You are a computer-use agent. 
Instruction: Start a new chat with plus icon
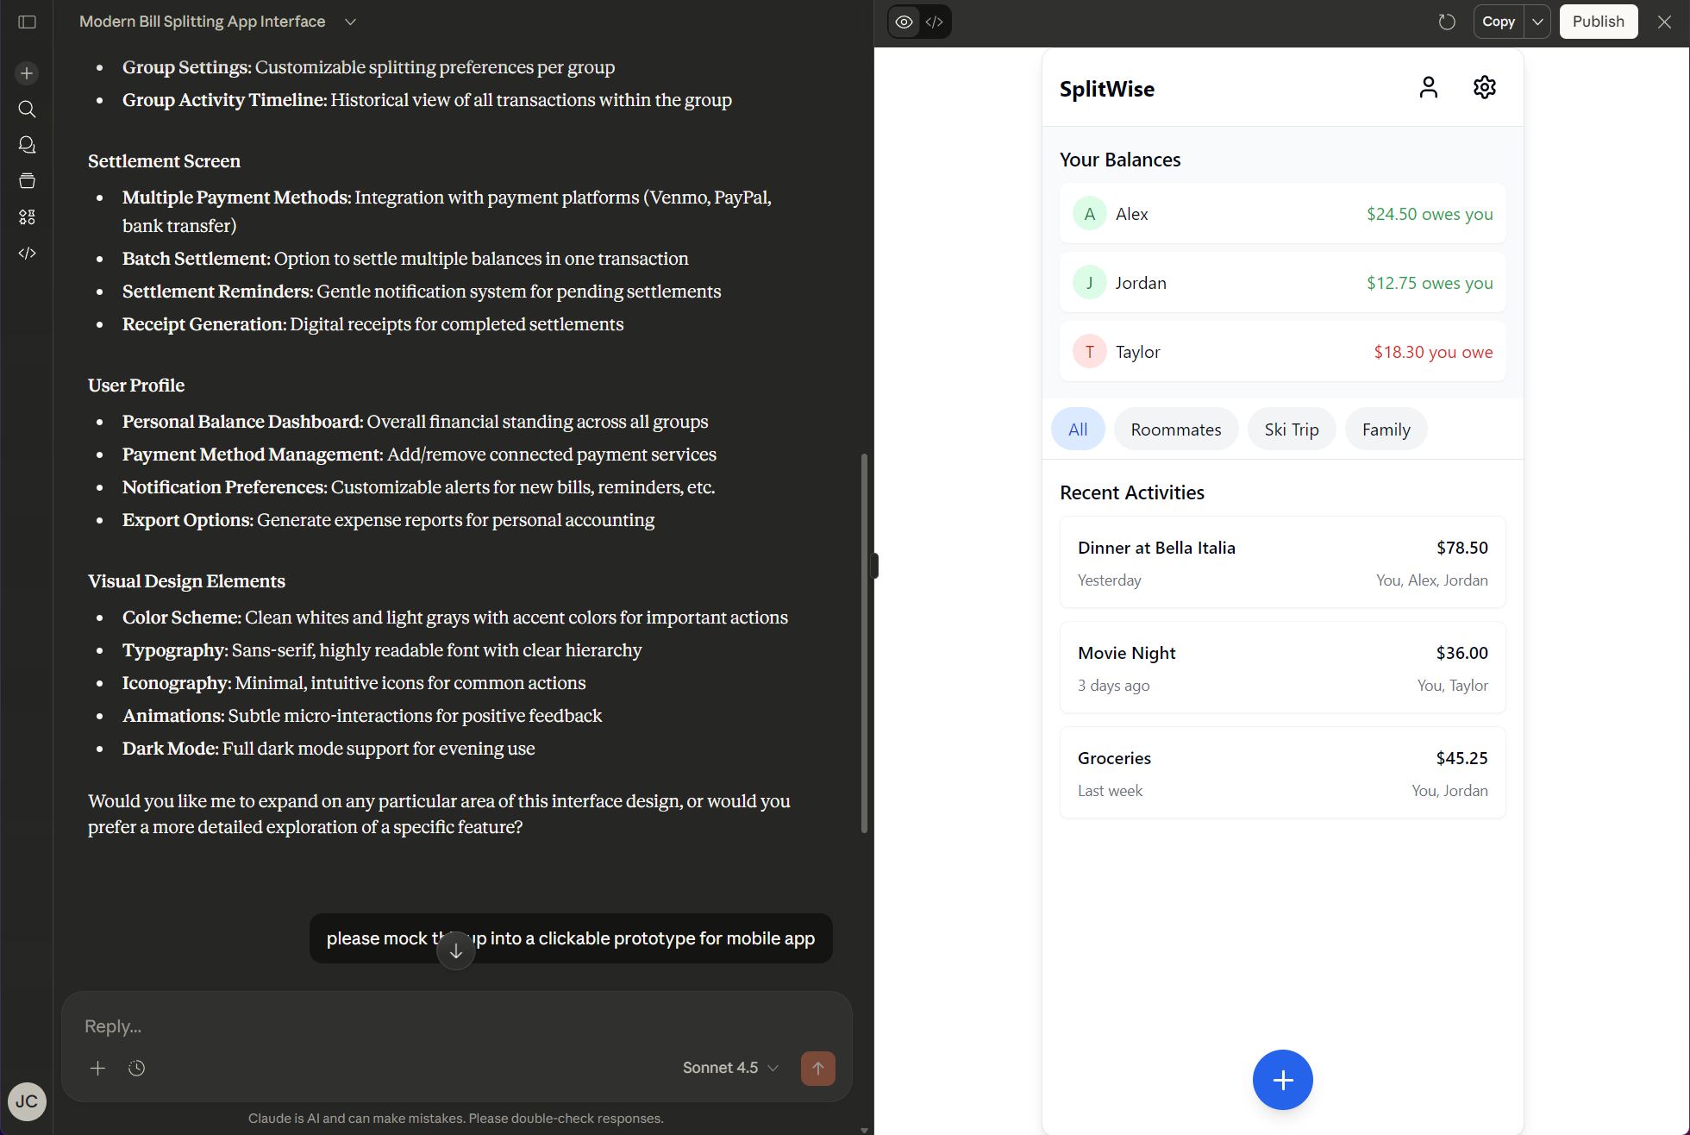[x=27, y=73]
